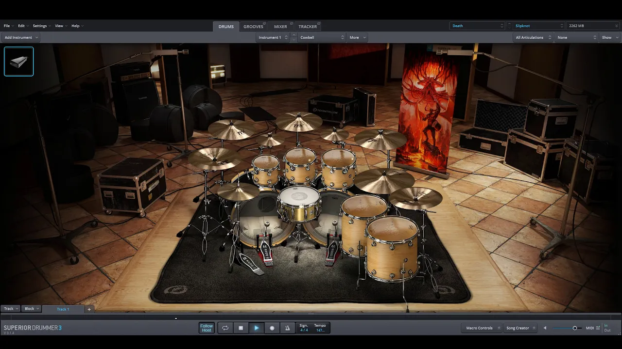Open the Cowbell instrument dropdown
Image resolution: width=622 pixels, height=349 pixels.
point(321,37)
